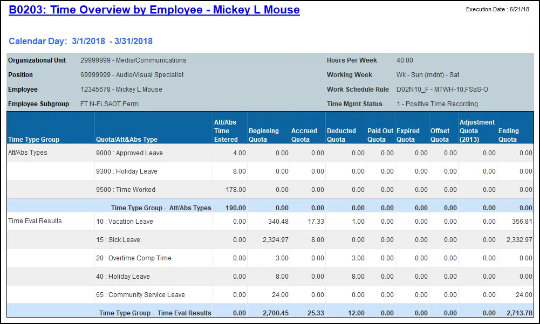Click the 15 : Sick Leave row label
540x324 pixels.
pyautogui.click(x=118, y=240)
